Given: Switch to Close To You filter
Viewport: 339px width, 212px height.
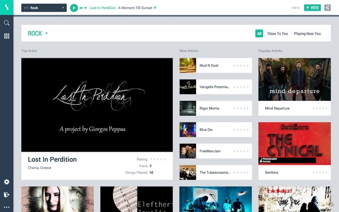Looking at the screenshot, I should [x=278, y=33].
